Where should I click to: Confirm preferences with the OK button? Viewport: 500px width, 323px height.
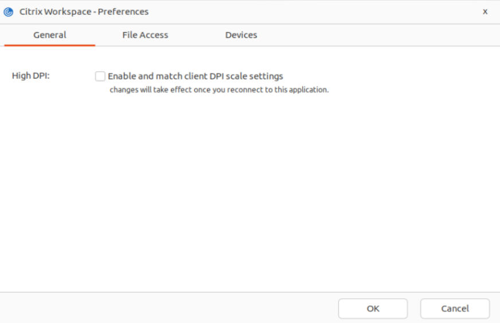373,309
